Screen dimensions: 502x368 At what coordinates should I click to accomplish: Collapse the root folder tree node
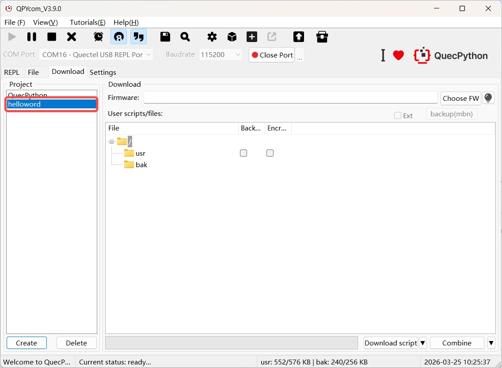(112, 142)
